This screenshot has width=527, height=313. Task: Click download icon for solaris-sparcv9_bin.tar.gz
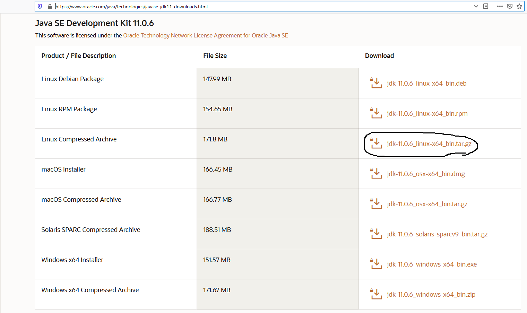pos(376,234)
